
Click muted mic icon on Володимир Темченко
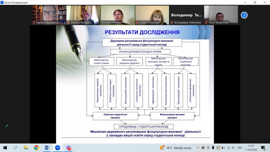pos(172,22)
